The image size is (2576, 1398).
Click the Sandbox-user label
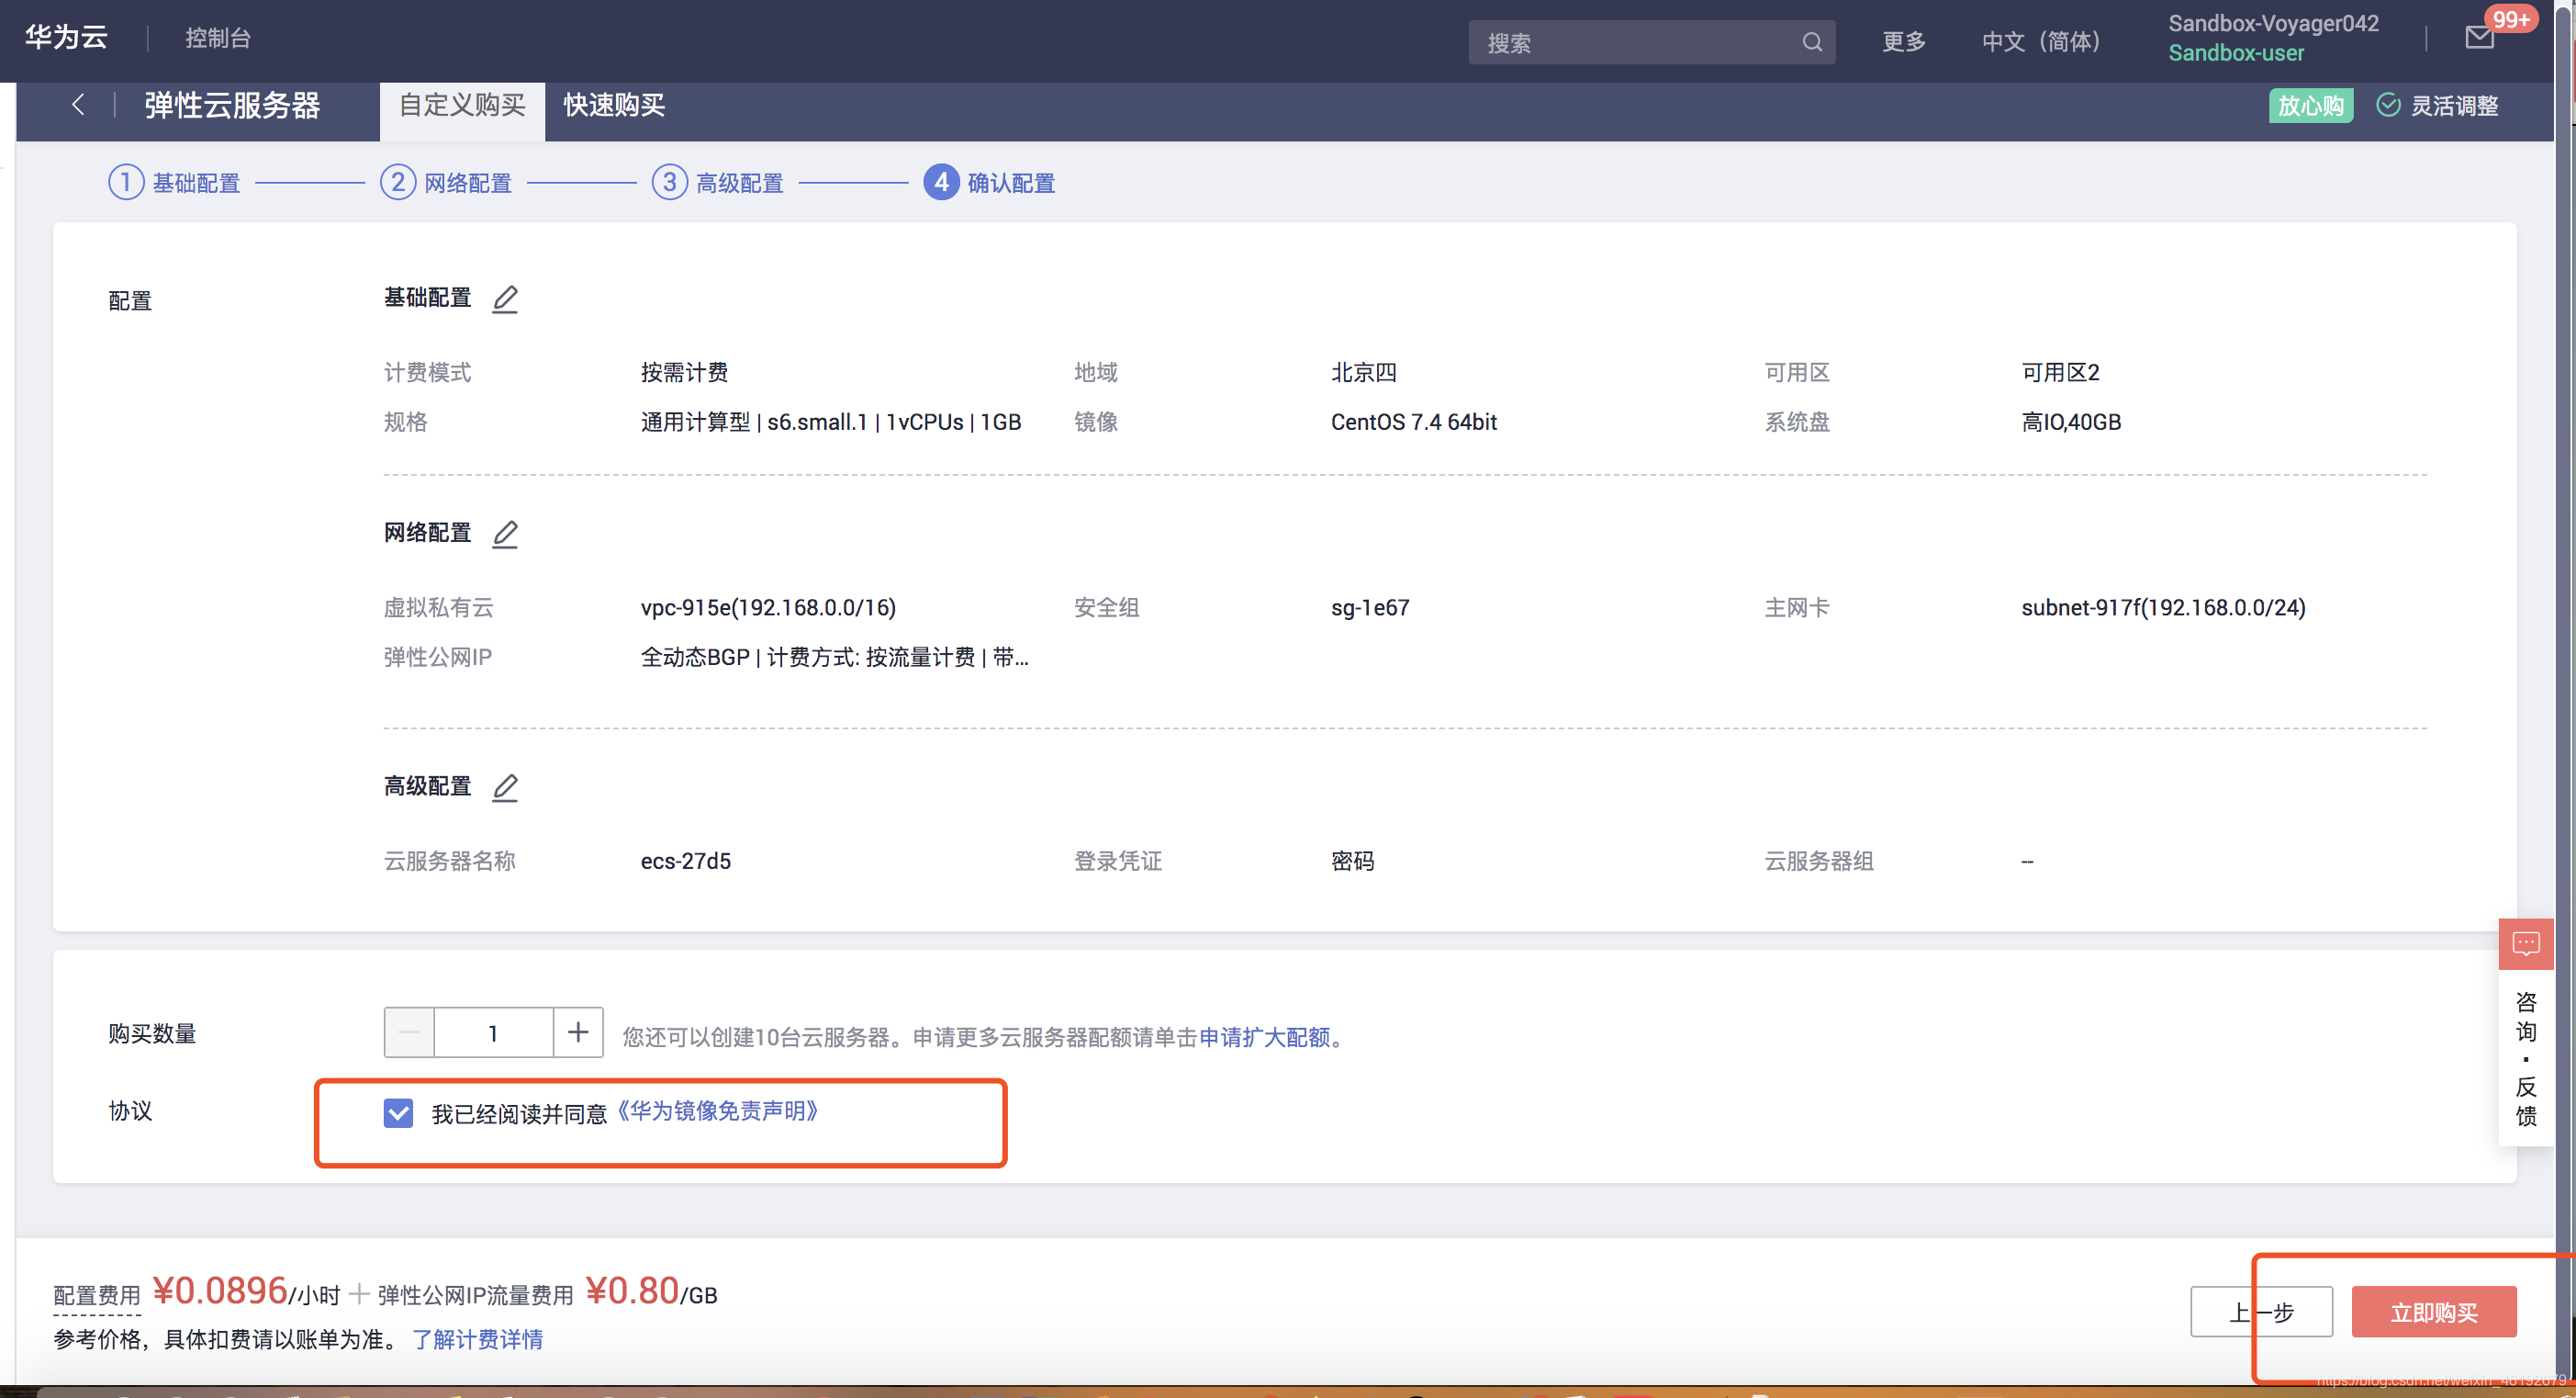click(2236, 53)
